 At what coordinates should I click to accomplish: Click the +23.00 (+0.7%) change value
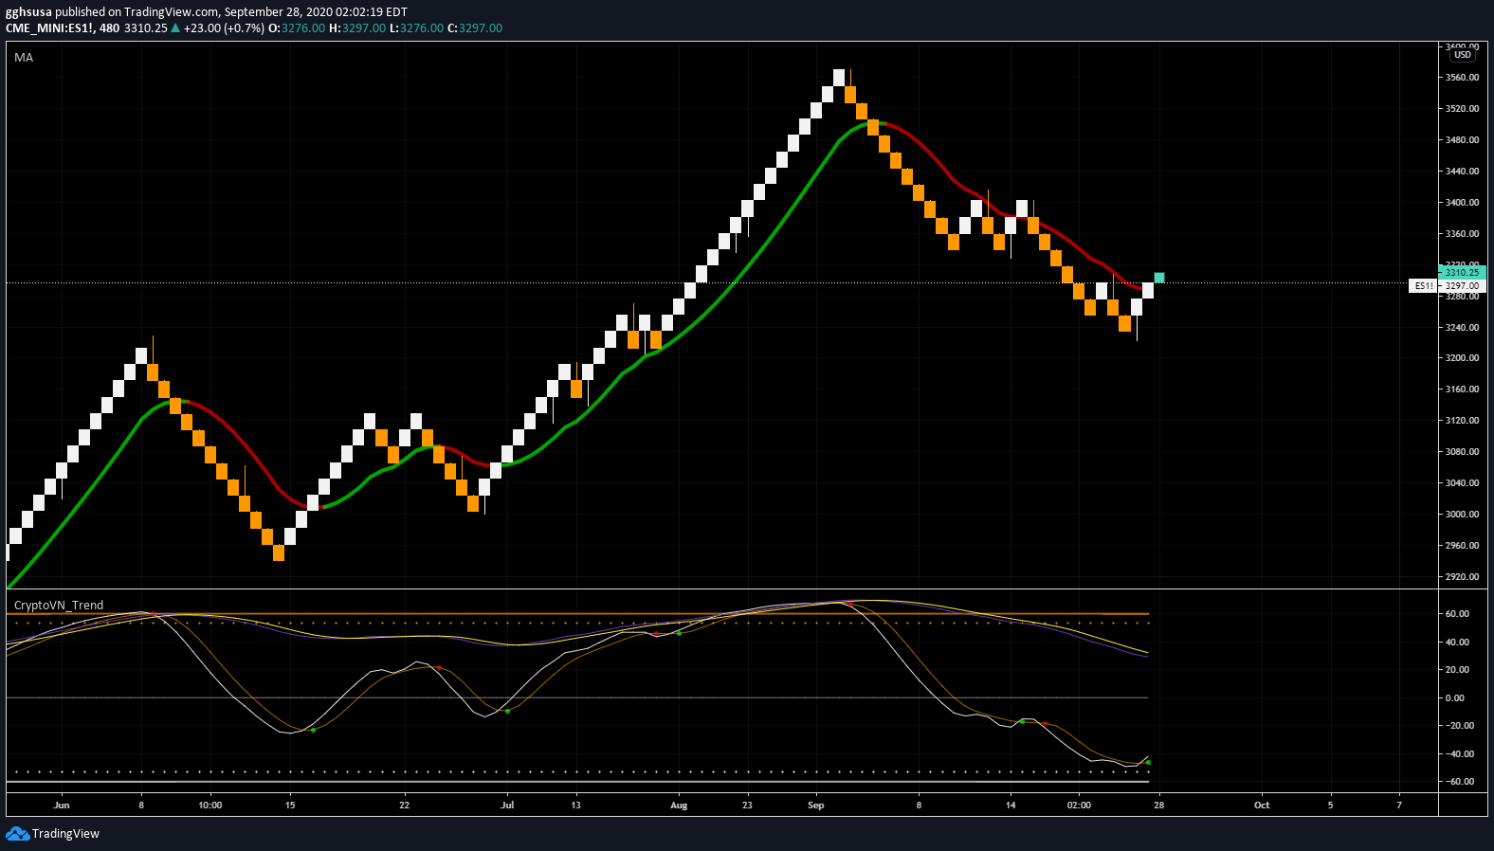click(224, 27)
